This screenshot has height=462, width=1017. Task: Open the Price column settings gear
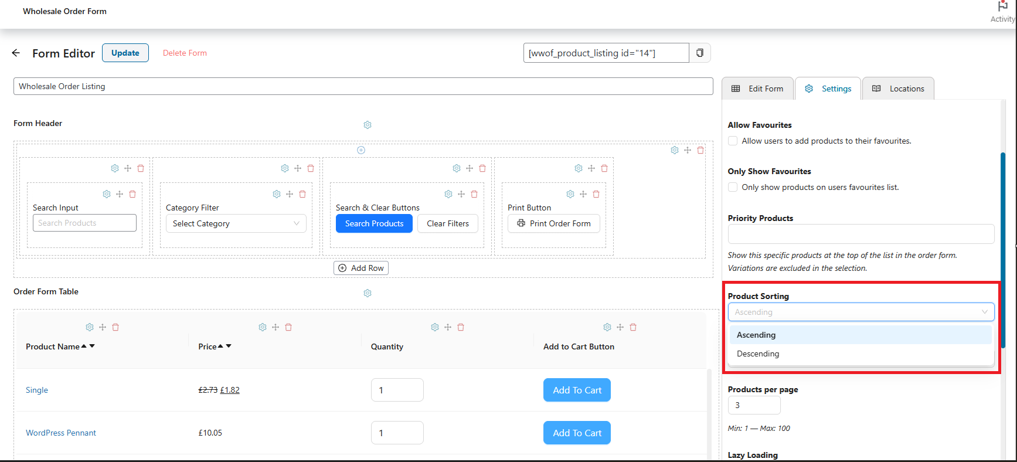pyautogui.click(x=263, y=327)
